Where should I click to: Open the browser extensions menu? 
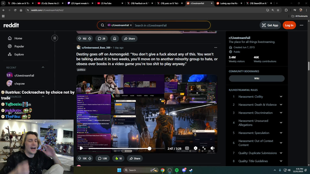point(286,10)
